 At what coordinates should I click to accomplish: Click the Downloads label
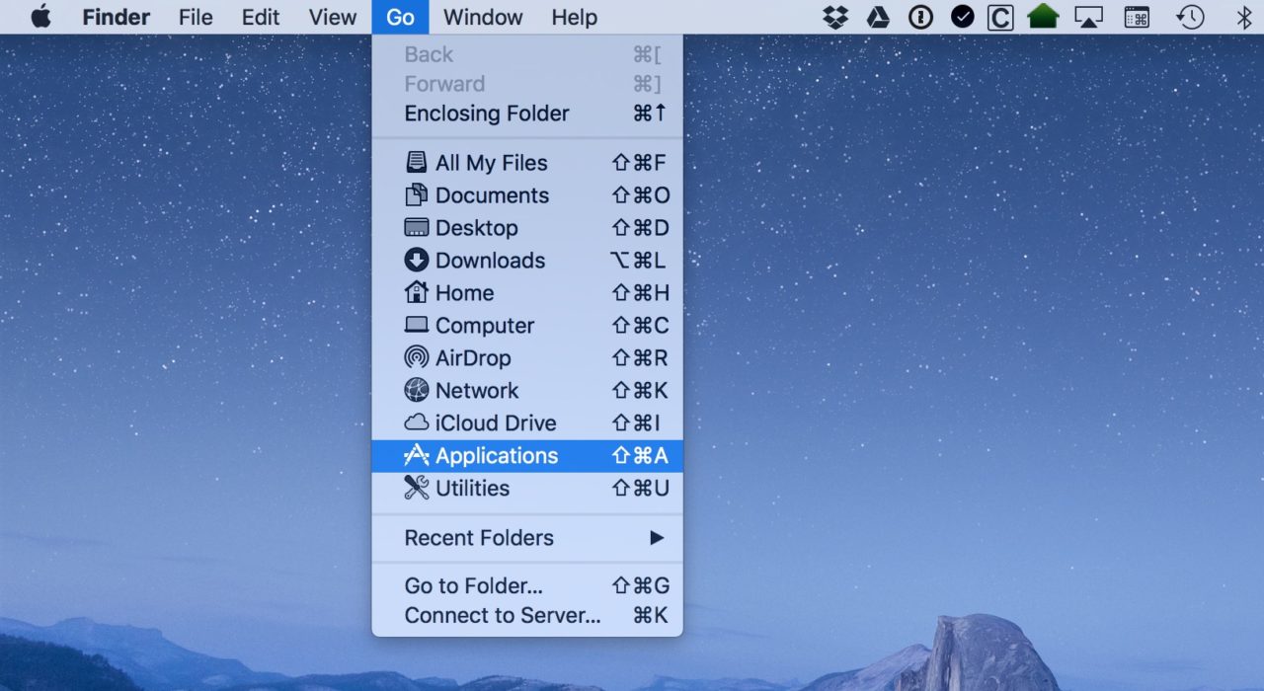[490, 261]
